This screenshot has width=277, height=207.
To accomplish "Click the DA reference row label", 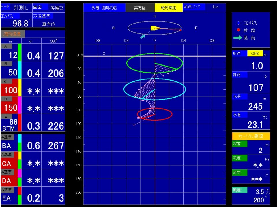I will [x=6, y=181].
